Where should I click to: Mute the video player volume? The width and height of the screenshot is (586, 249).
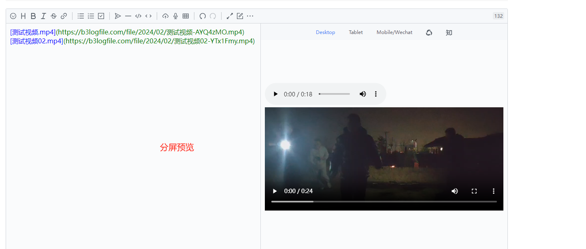(x=454, y=191)
